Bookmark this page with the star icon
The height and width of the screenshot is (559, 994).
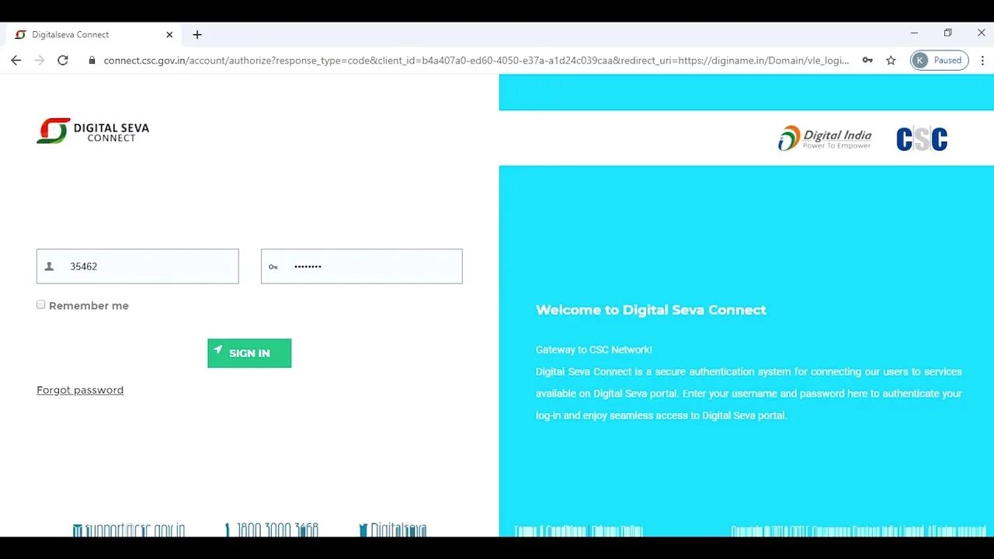coord(891,60)
